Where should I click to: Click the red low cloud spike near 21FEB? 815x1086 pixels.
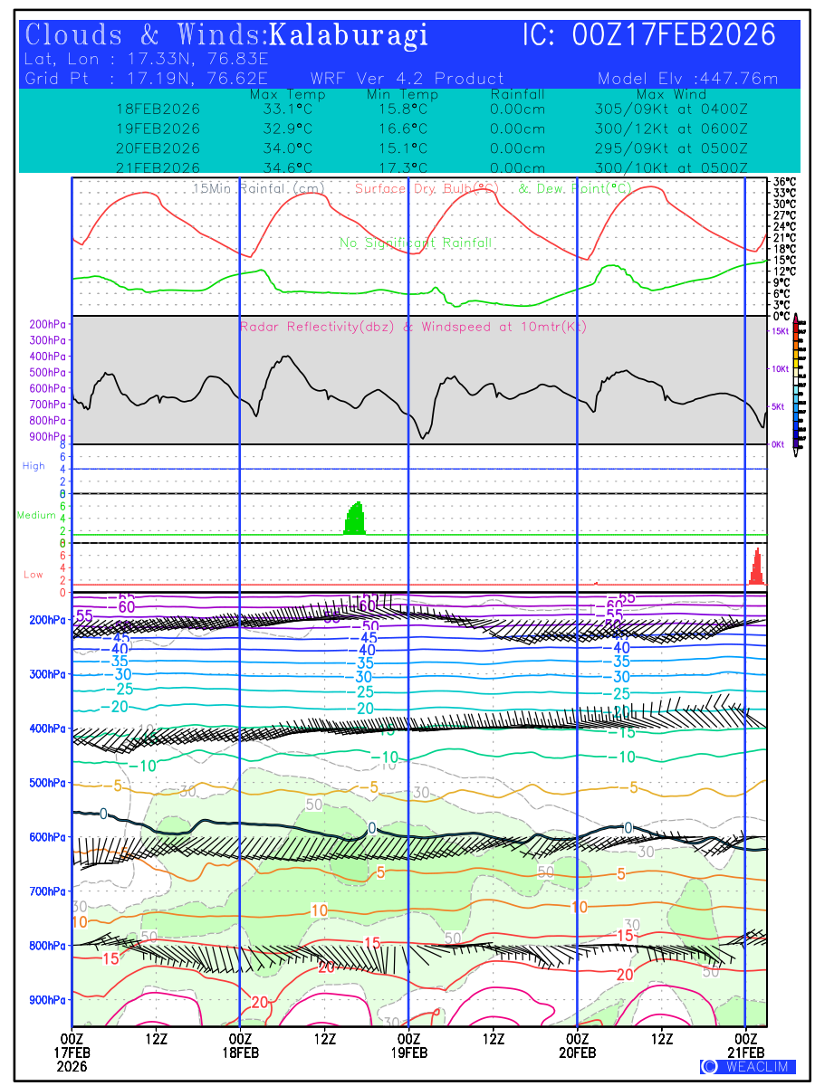click(x=758, y=568)
